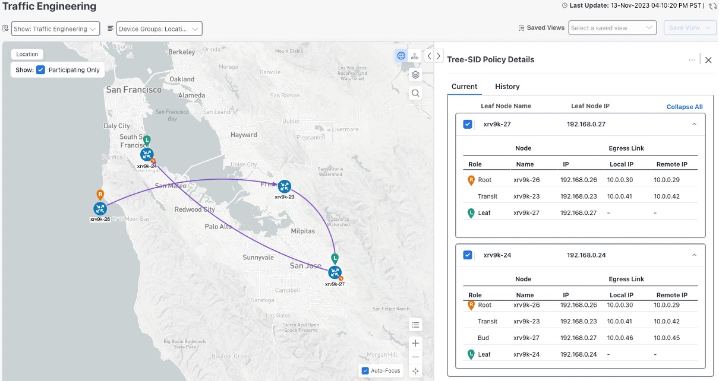Open the Select a saved view dropdown
Image resolution: width=719 pixels, height=381 pixels.
click(x=612, y=28)
